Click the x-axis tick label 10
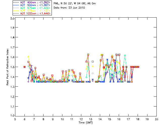 pos(62,119)
